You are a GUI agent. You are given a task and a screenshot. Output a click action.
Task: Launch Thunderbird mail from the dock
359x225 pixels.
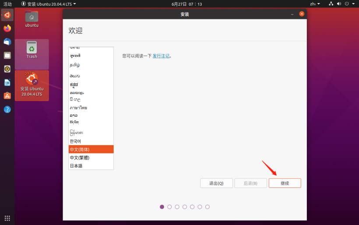click(x=7, y=42)
